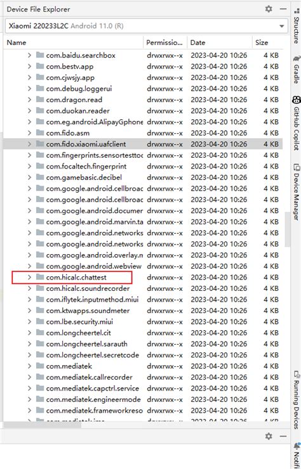301x469 pixels.
Task: Select the com.fingerprints.sensortesttool row
Action: click(144, 155)
